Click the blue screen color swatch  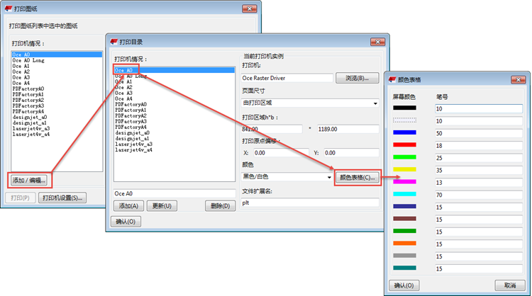pos(404,132)
